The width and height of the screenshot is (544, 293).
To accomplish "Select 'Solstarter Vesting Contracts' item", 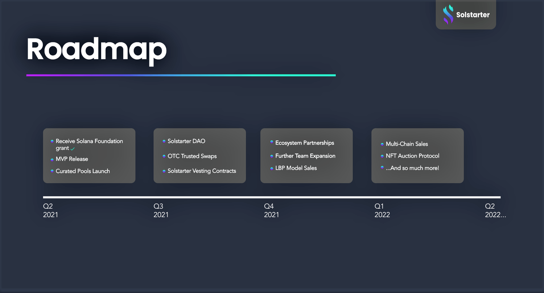I will pos(202,171).
